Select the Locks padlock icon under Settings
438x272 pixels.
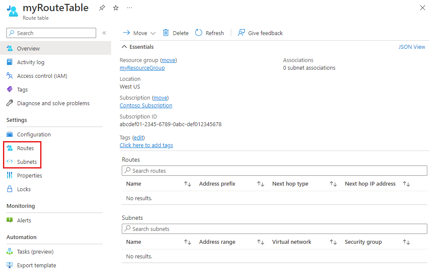click(10, 189)
